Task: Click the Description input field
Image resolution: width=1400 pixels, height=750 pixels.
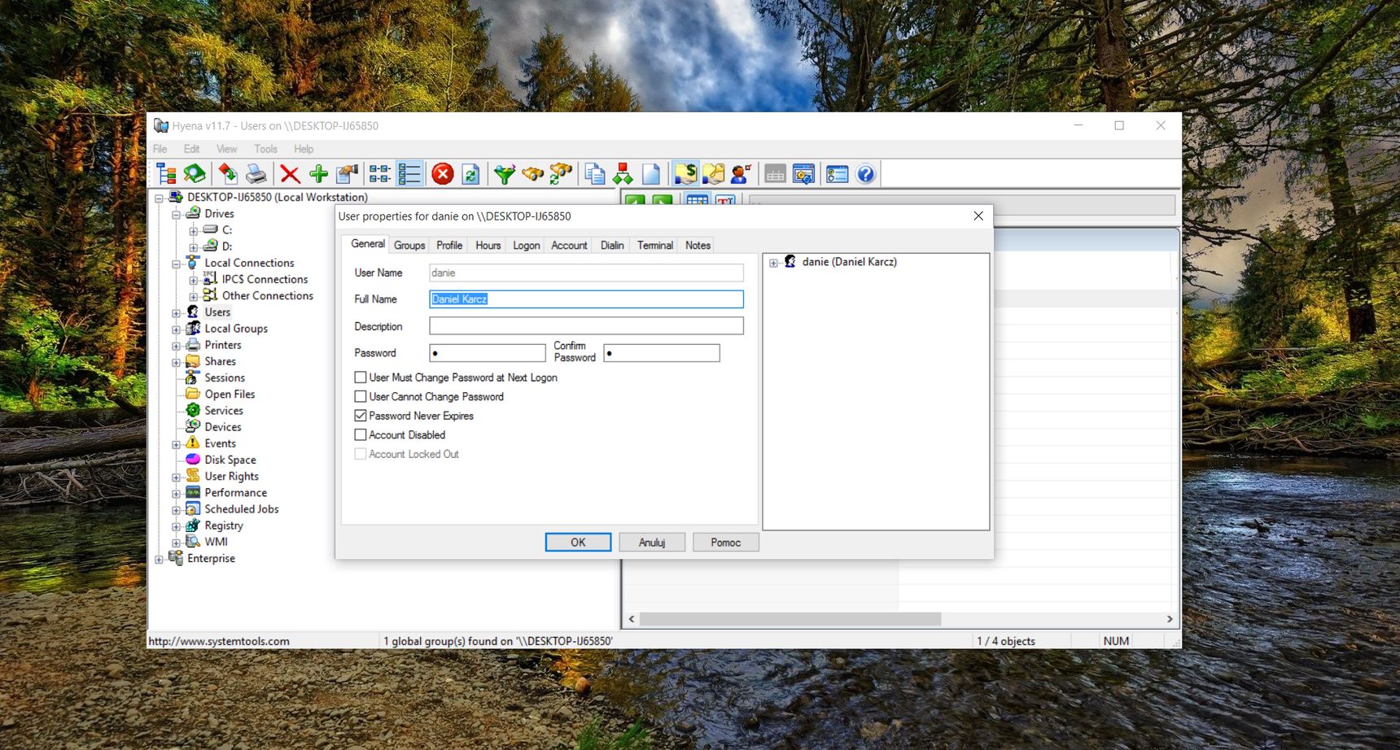Action: 586,326
